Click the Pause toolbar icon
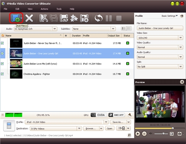 pos(109,18)
